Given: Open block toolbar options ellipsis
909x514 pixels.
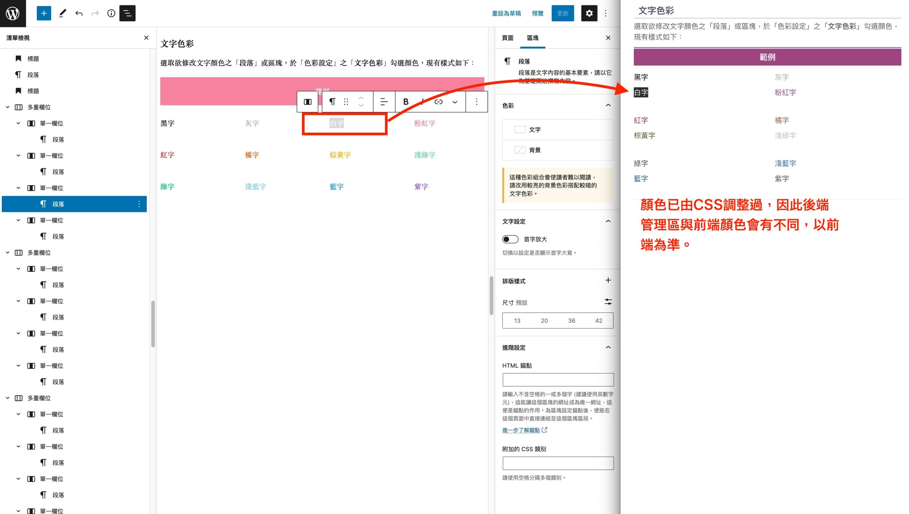Looking at the screenshot, I should click(x=477, y=102).
